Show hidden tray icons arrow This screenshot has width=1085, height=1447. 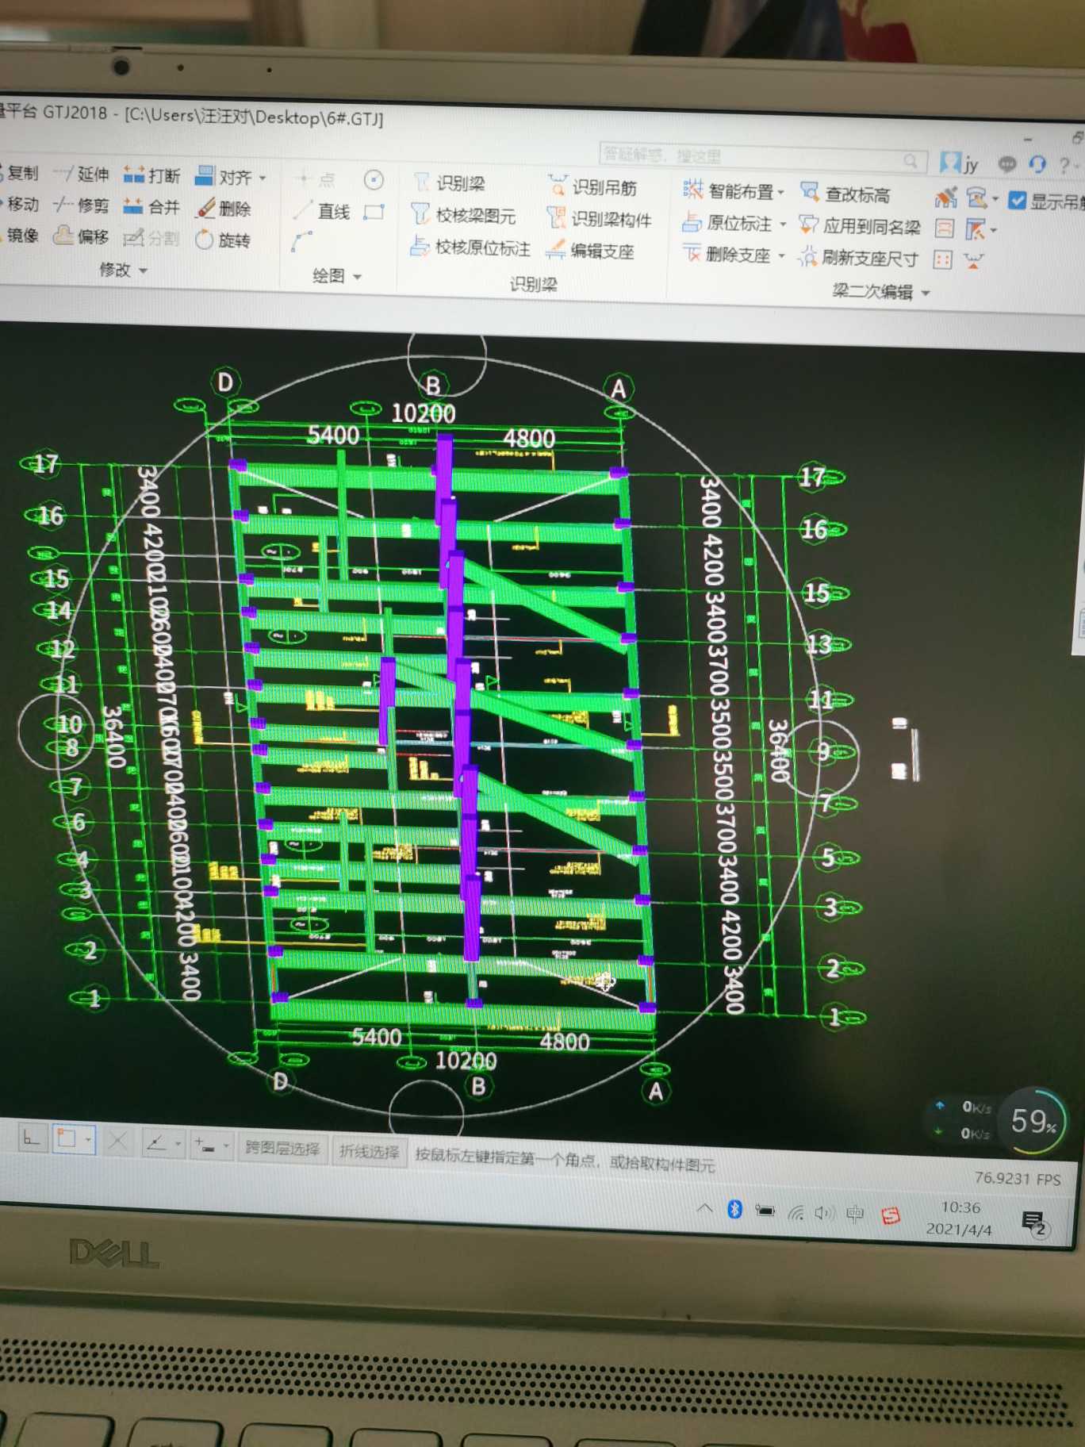pos(704,1208)
